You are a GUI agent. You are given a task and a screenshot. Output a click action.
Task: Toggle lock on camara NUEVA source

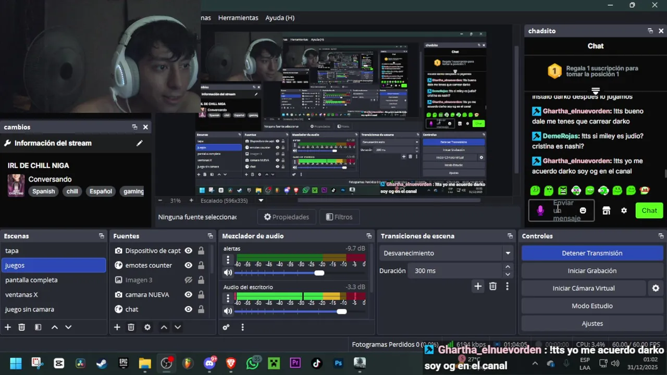click(x=201, y=294)
